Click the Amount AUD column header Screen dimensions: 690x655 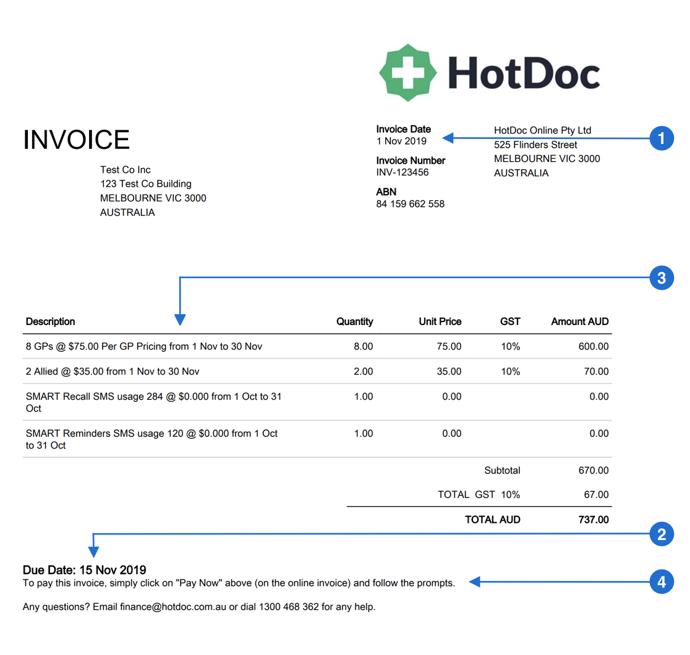pos(580,321)
